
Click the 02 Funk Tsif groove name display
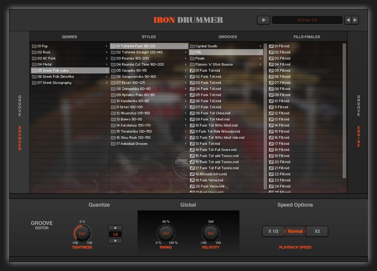(307, 20)
